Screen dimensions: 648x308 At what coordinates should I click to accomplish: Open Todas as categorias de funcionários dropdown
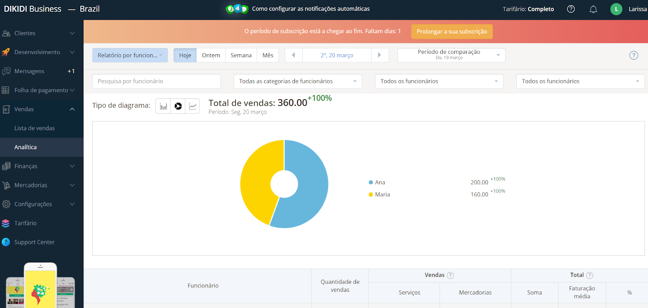pos(298,81)
